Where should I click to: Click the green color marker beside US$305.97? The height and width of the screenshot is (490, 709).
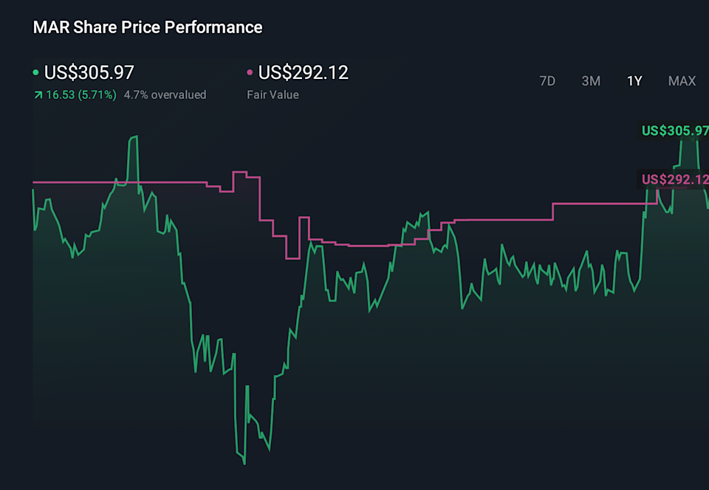(x=35, y=73)
